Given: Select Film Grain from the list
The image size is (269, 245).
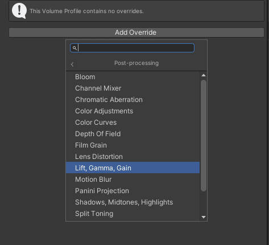Looking at the screenshot, I should [133, 145].
